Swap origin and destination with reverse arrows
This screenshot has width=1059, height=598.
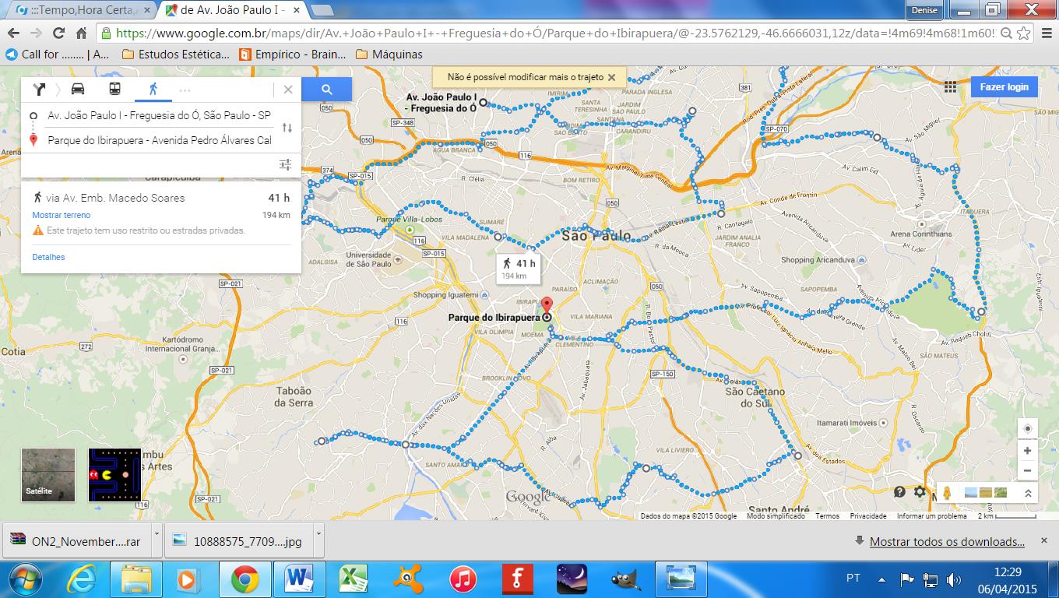click(x=287, y=128)
